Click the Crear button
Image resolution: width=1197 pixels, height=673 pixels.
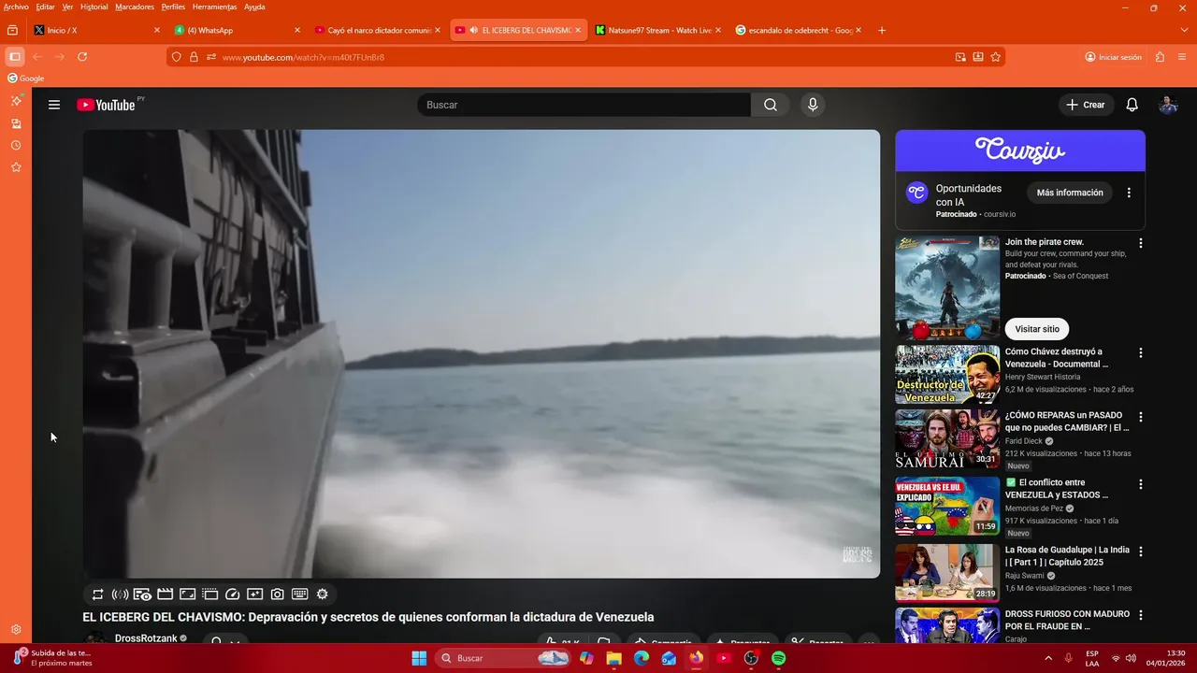[1086, 105]
